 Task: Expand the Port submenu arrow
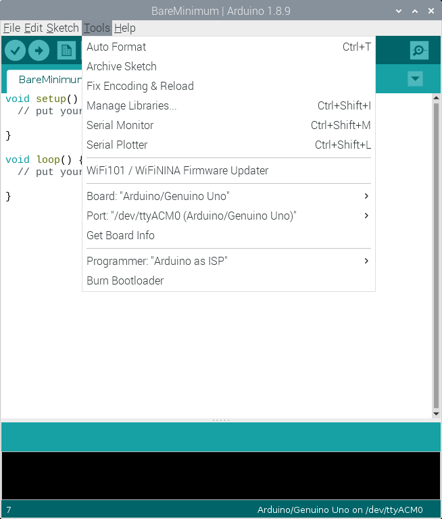tap(366, 216)
